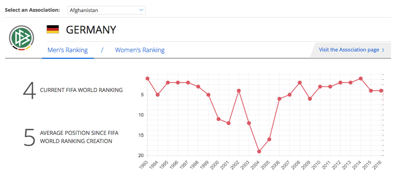The height and width of the screenshot is (177, 395).
Task: Visit the Association page link
Action: pyautogui.click(x=349, y=50)
